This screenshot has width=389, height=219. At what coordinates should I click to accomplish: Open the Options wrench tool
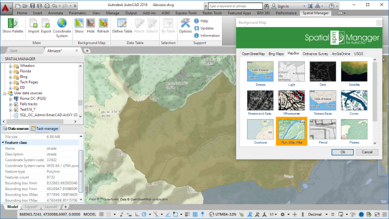[185, 26]
